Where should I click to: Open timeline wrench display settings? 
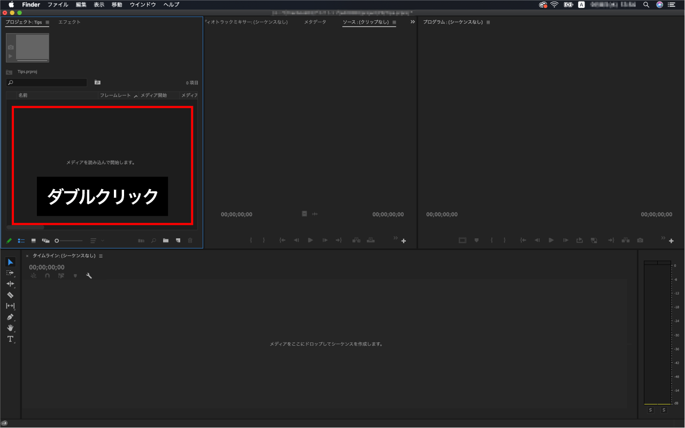tap(89, 276)
